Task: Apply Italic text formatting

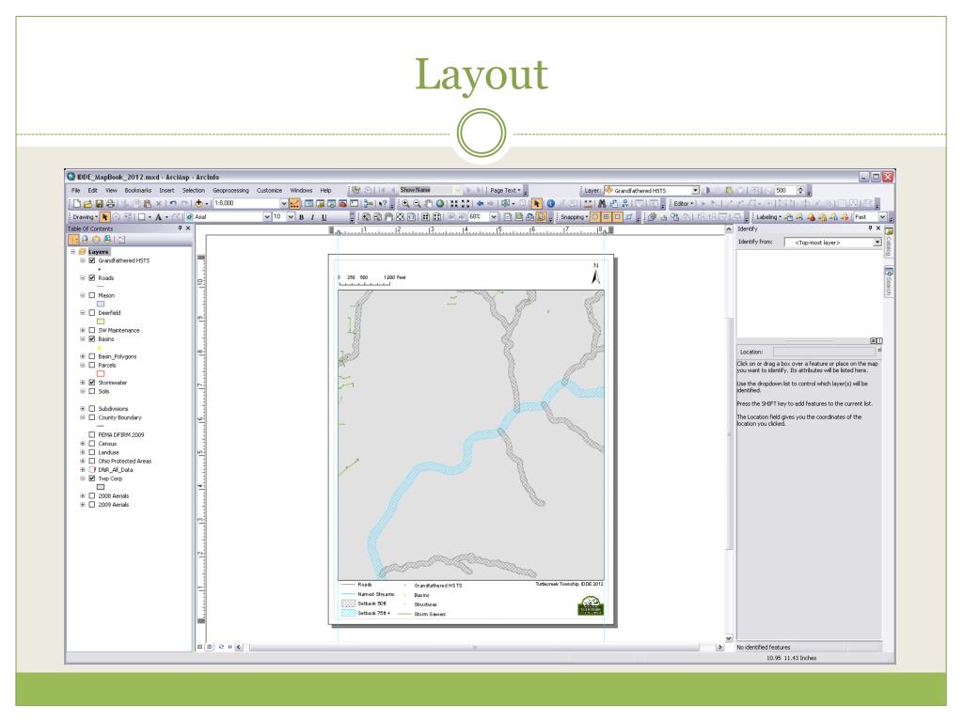Action: (312, 217)
